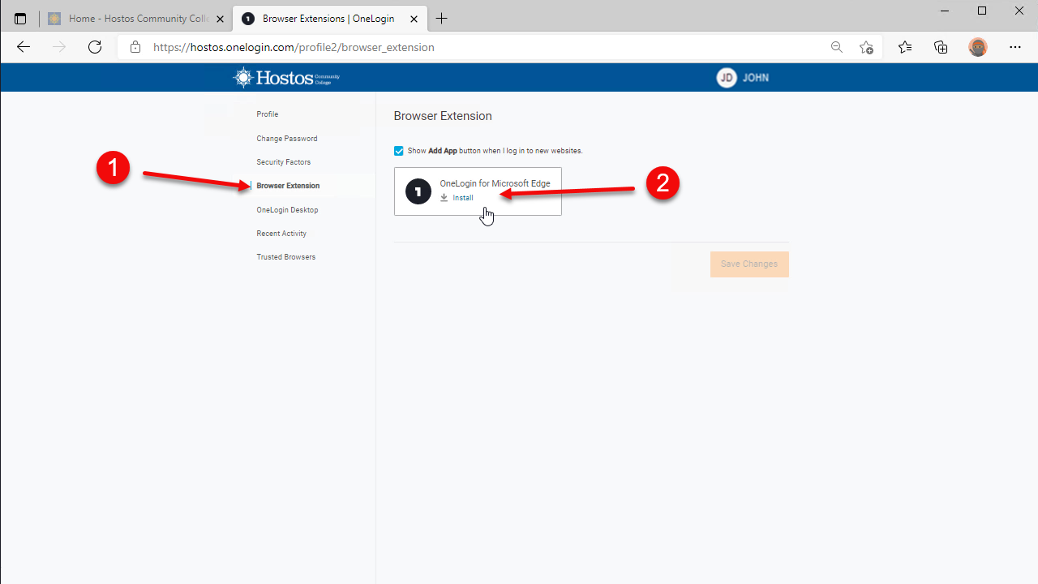
Task: Click the browser Back arrow button
Action: click(24, 47)
